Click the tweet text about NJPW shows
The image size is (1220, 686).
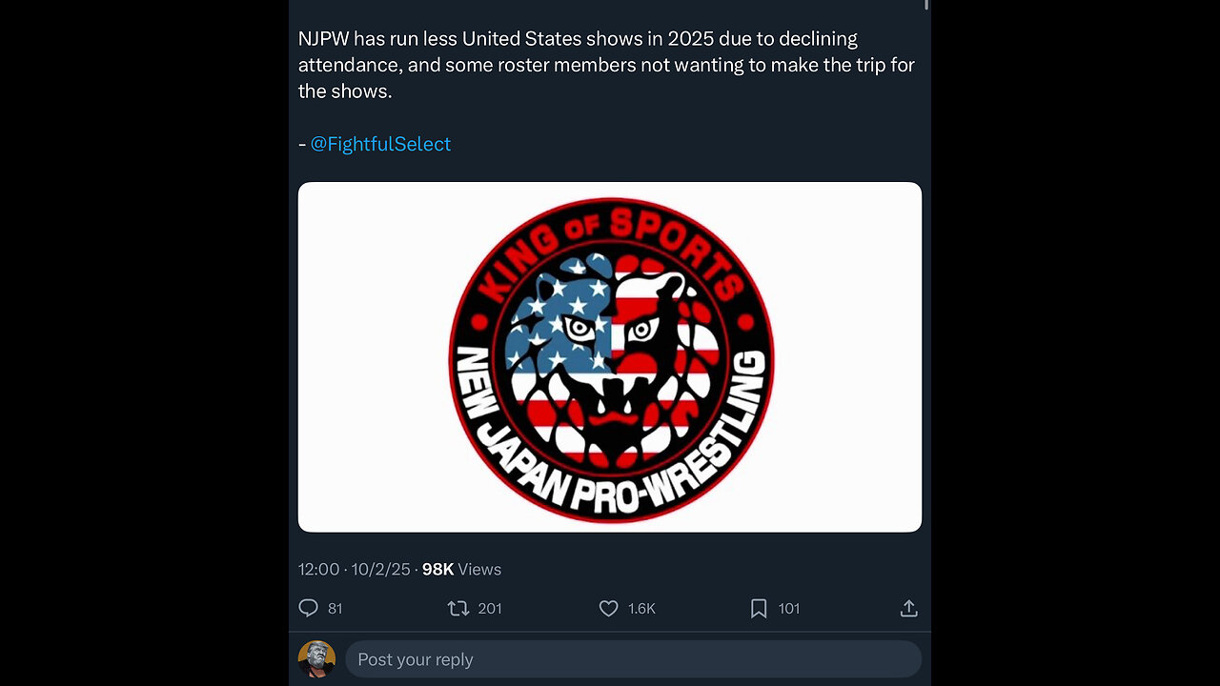[606, 65]
